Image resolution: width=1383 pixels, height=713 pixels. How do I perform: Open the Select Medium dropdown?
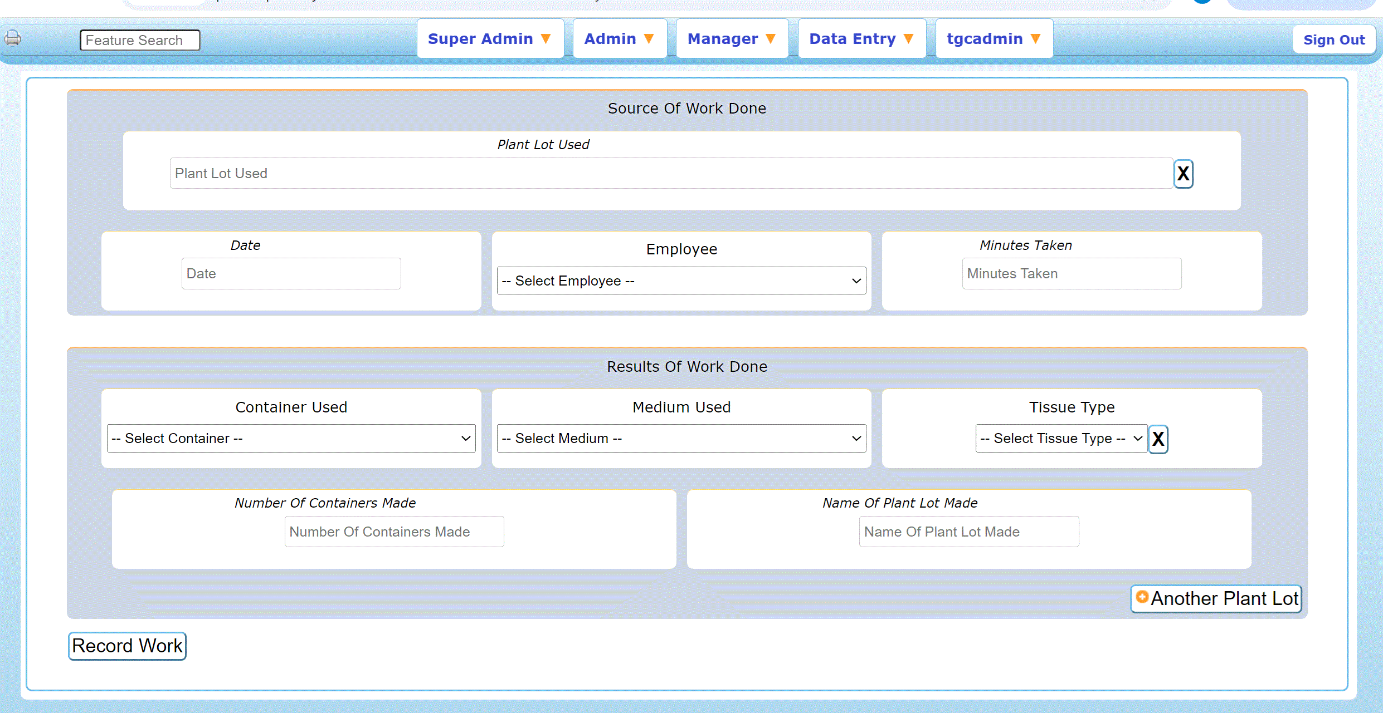681,439
